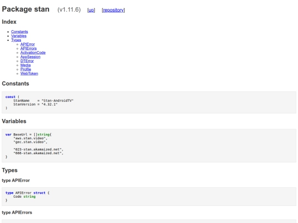Click the 'Variables' section heading
298x223 pixels.
tap(14, 121)
